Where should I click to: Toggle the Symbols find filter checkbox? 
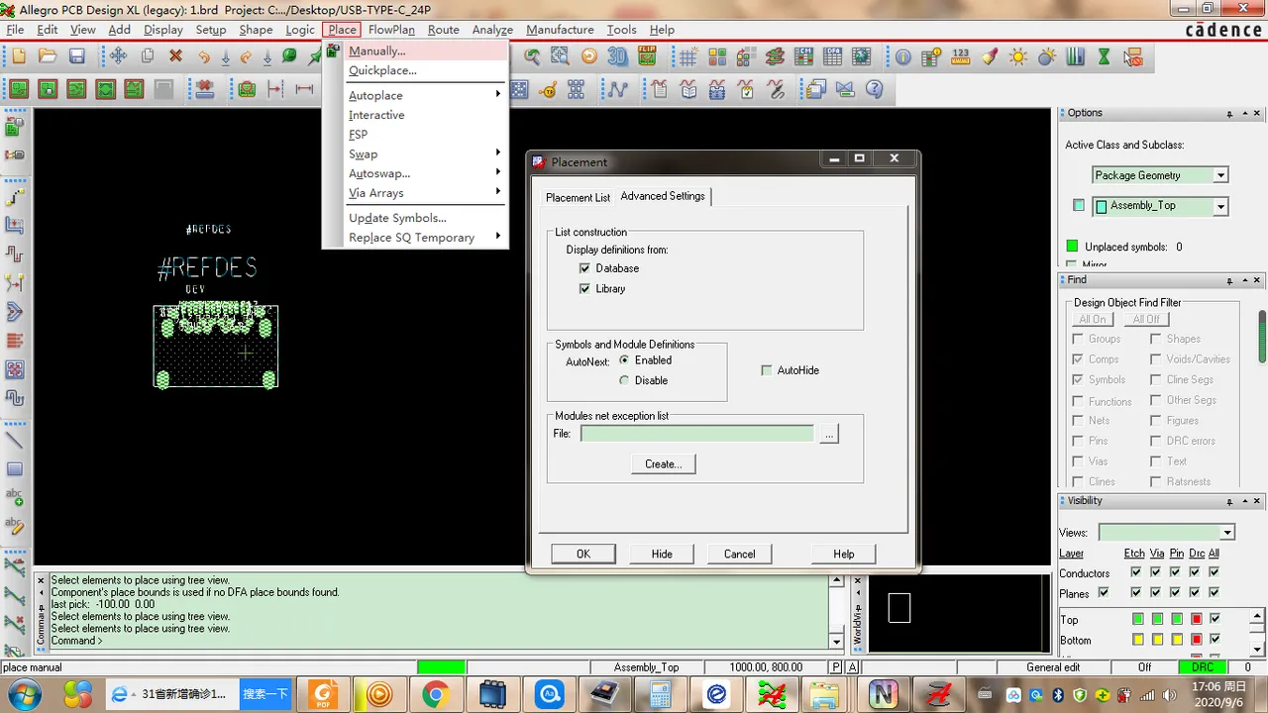point(1078,379)
